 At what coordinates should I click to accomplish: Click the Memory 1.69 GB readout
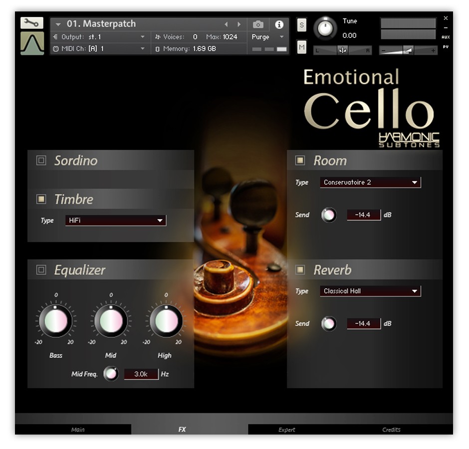204,48
